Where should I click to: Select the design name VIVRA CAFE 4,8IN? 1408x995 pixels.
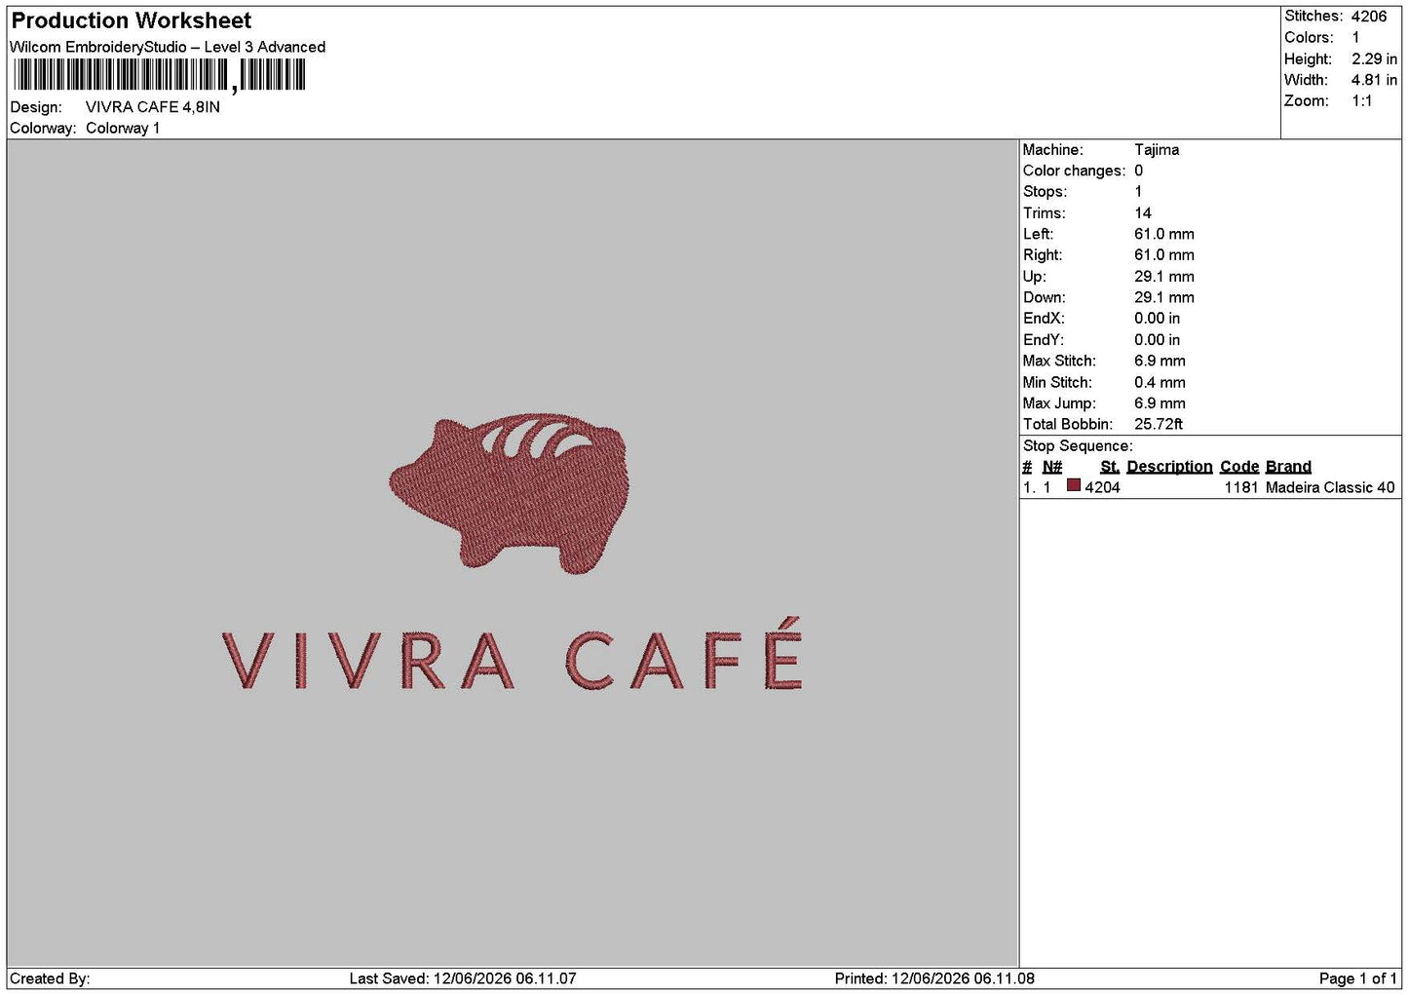coord(153,107)
